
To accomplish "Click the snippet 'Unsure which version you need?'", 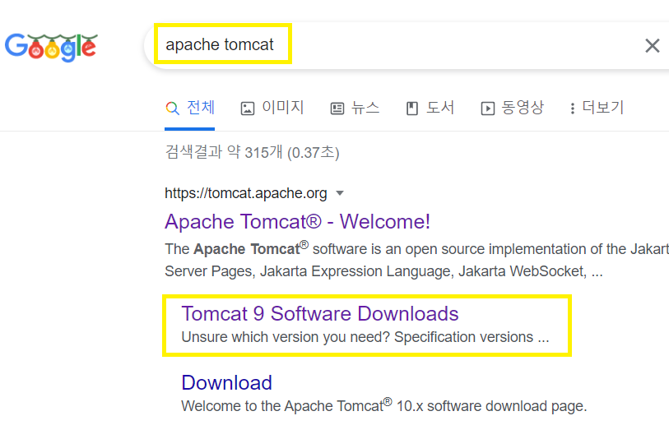I will 286,337.
